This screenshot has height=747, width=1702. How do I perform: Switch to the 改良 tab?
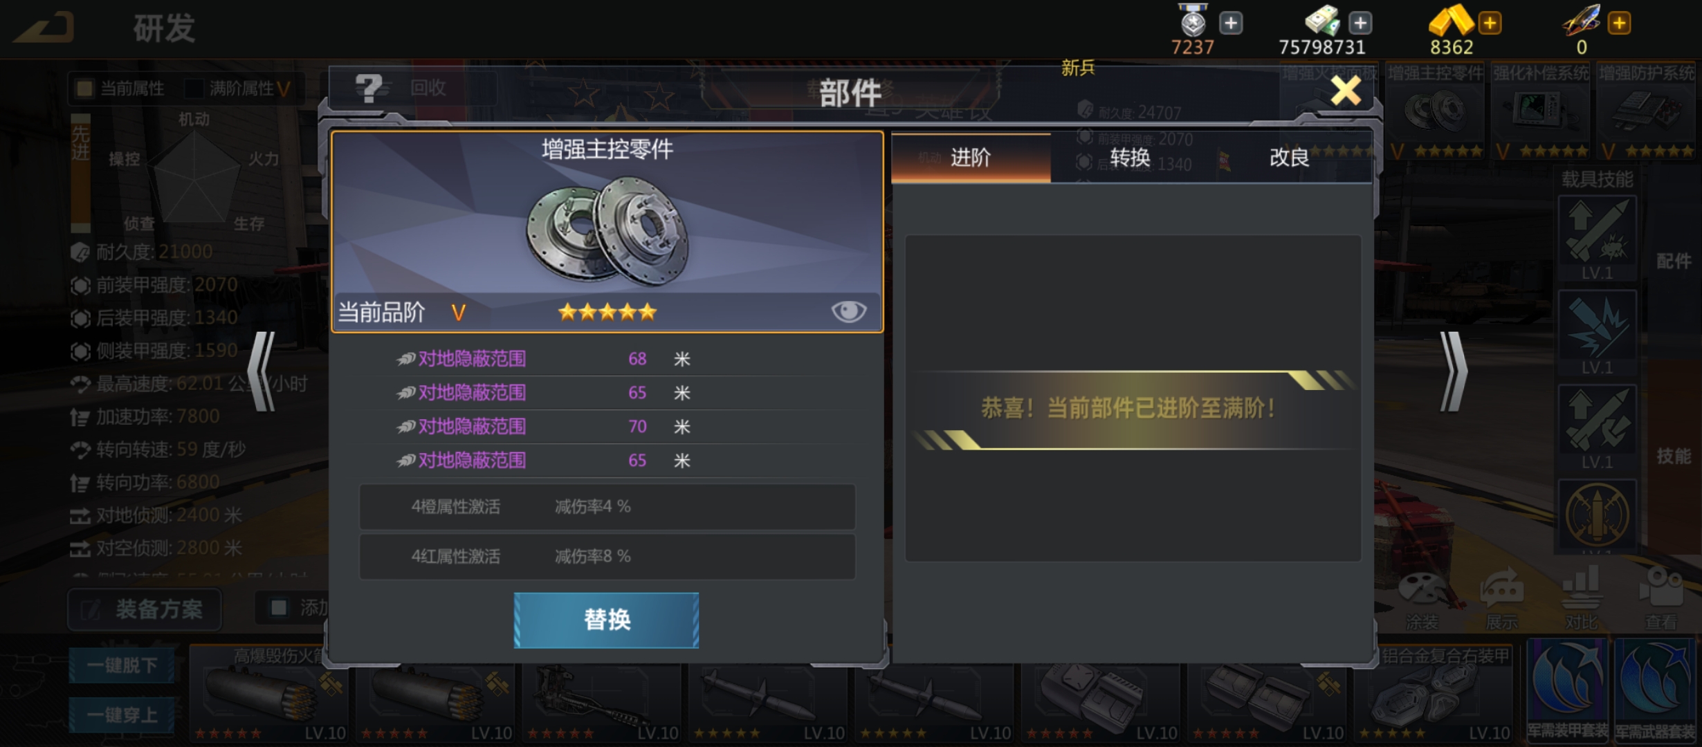(x=1290, y=158)
